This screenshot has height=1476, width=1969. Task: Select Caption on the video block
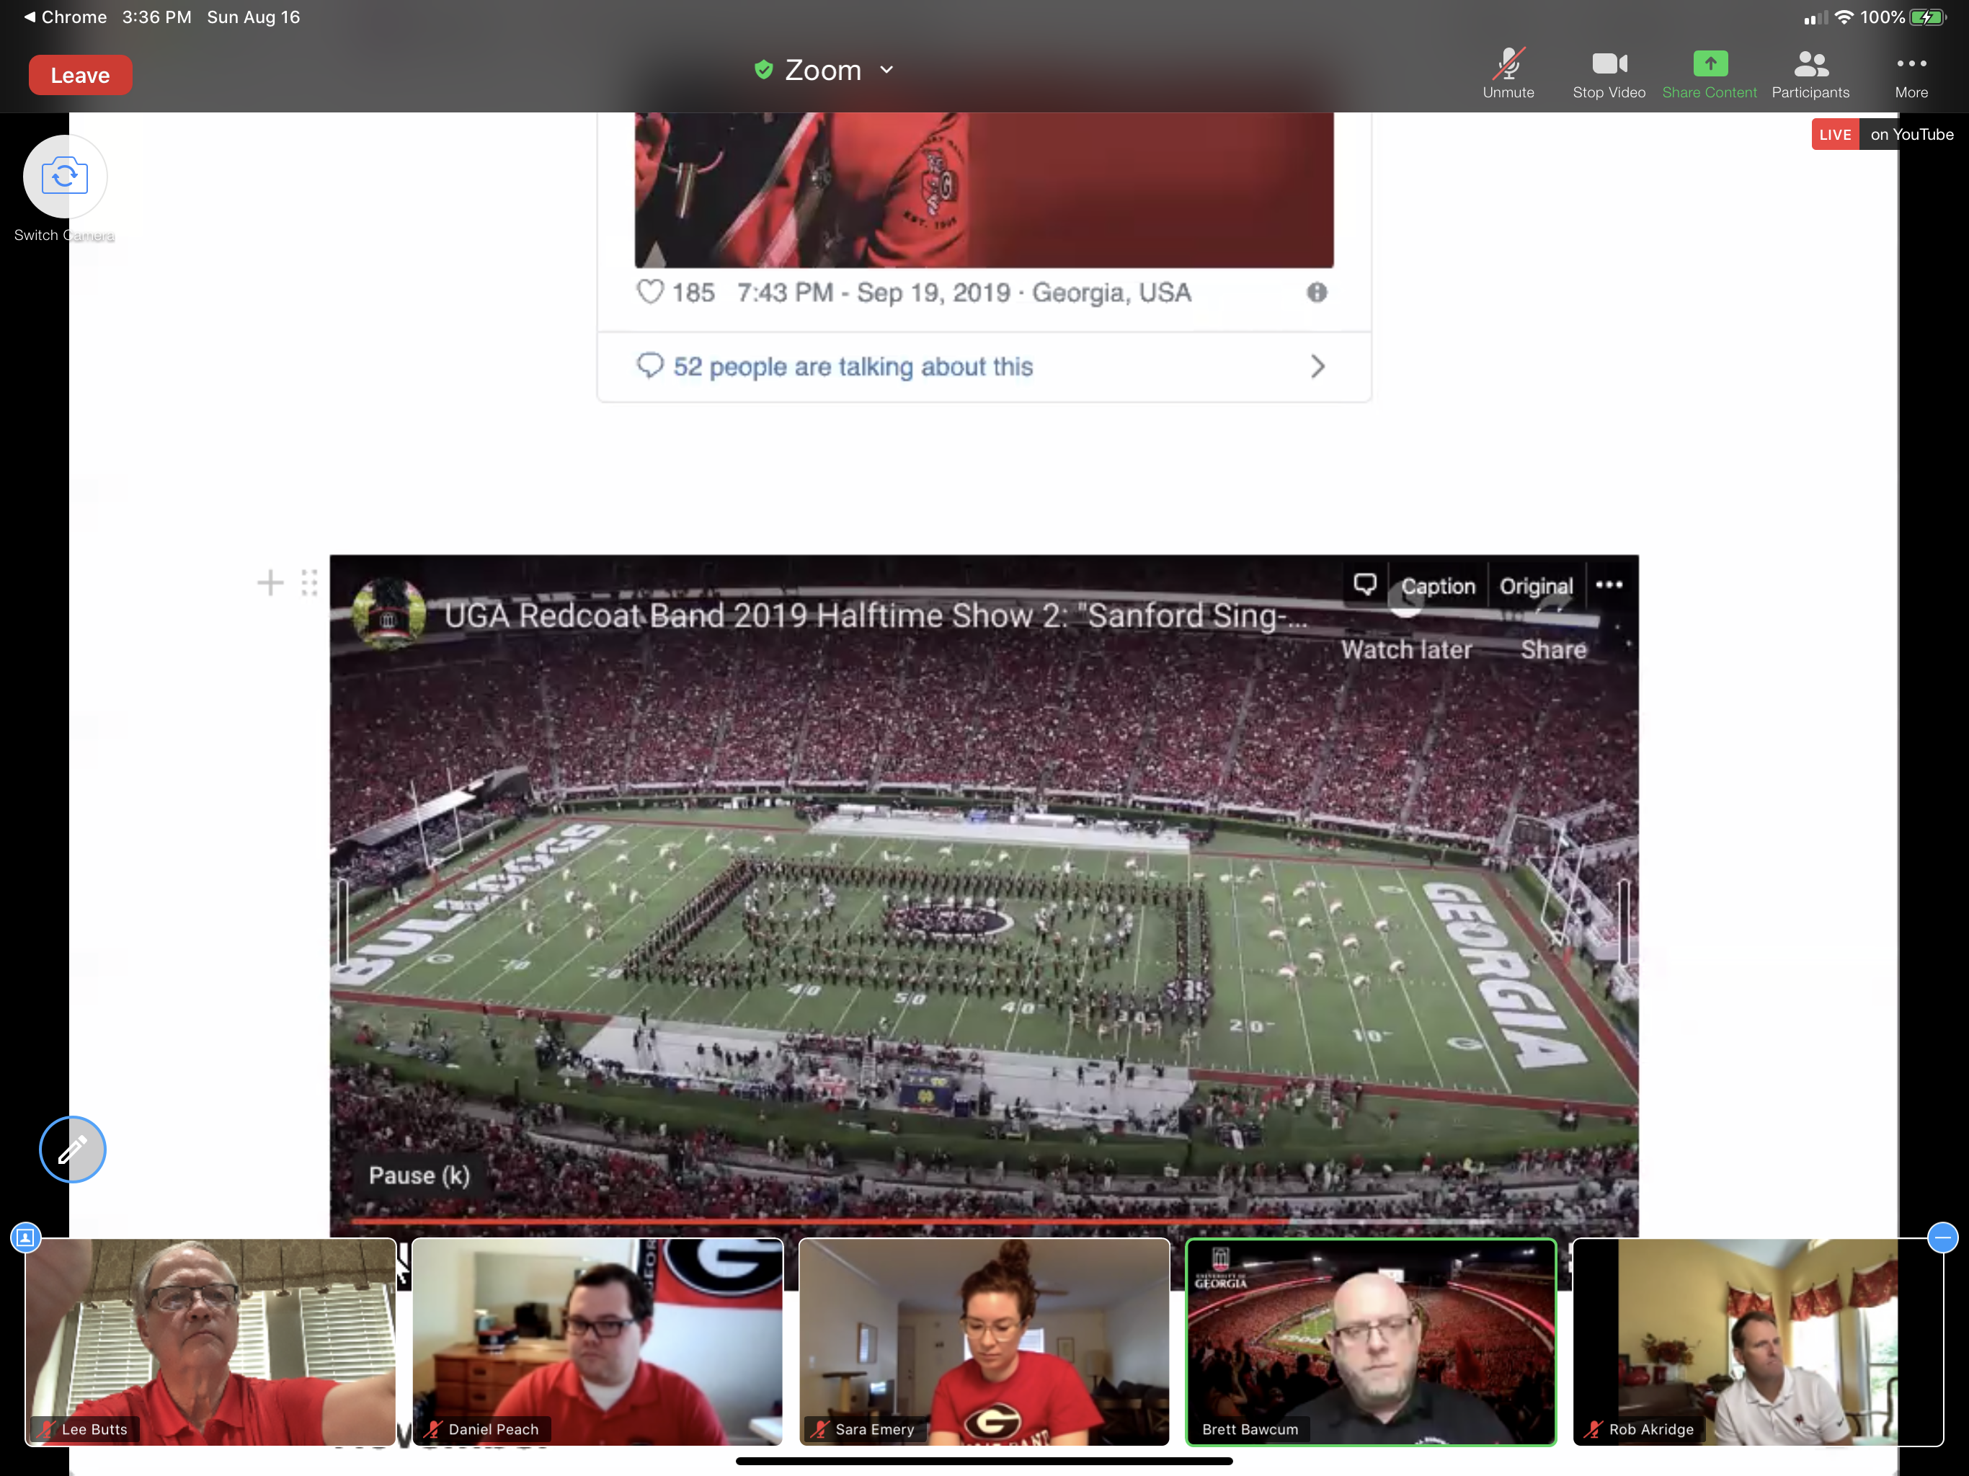pyautogui.click(x=1438, y=586)
